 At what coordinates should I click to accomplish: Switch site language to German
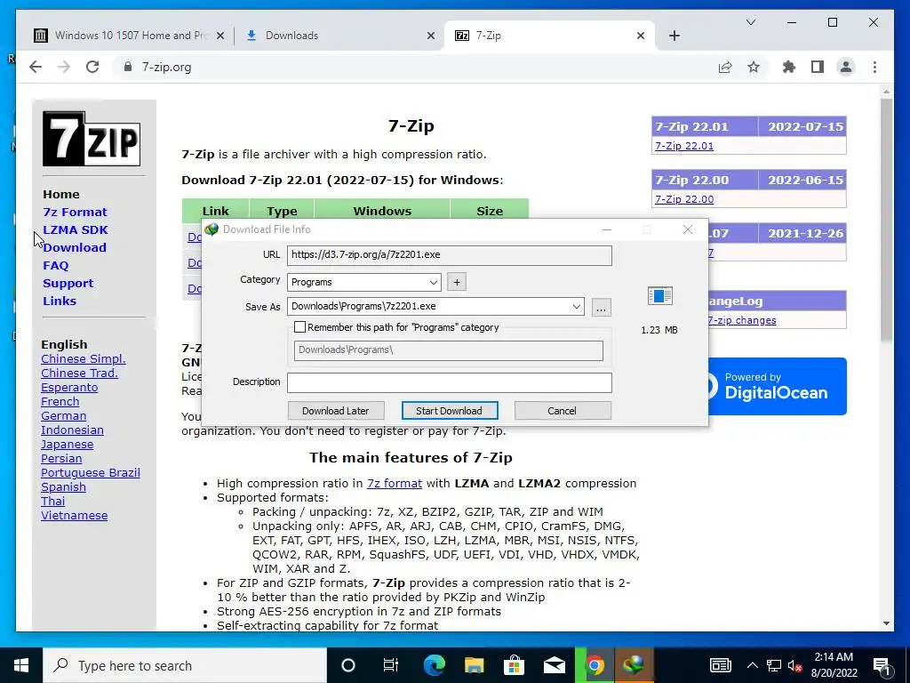coord(64,416)
